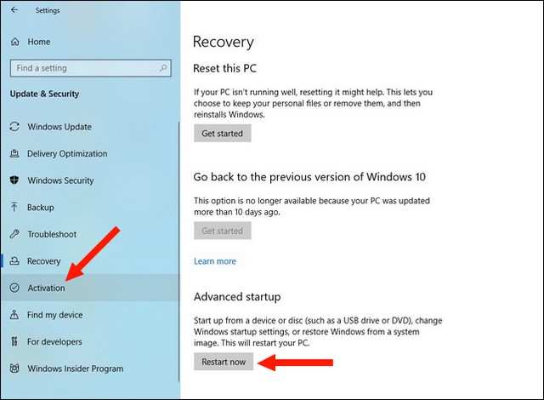Click the Windows Insider Program cat icon
Image resolution: width=544 pixels, height=400 pixels.
[14, 369]
